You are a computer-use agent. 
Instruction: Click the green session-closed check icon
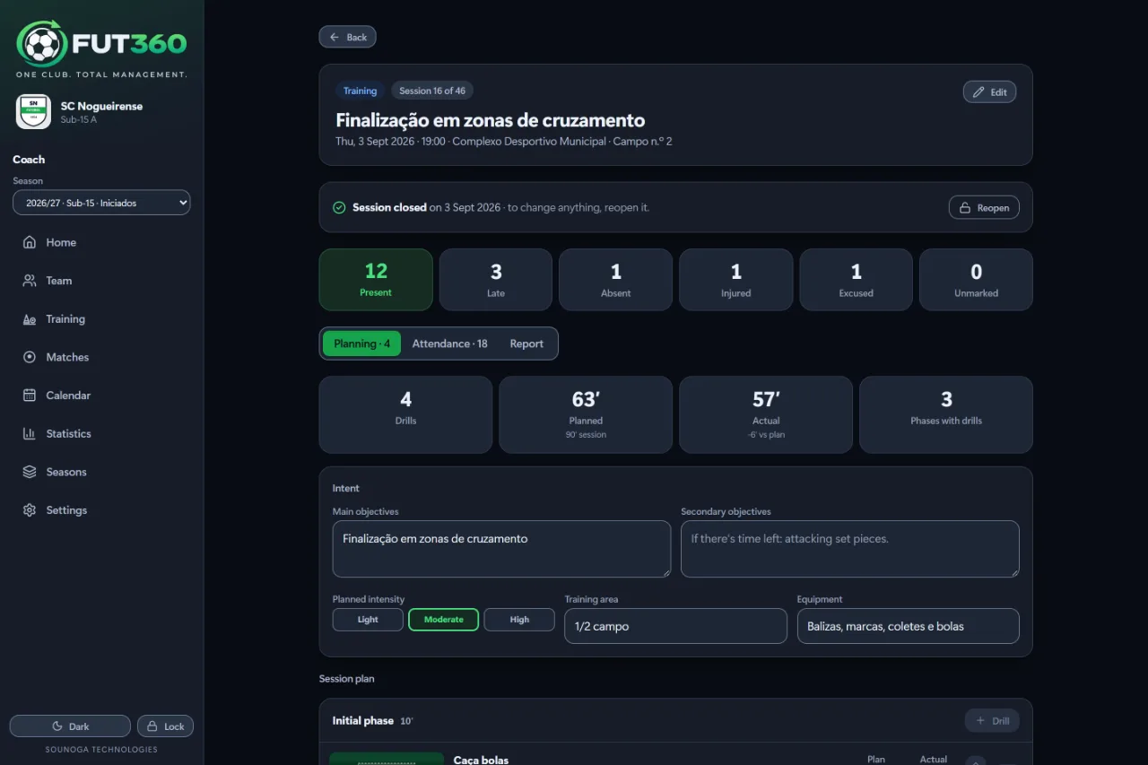339,207
